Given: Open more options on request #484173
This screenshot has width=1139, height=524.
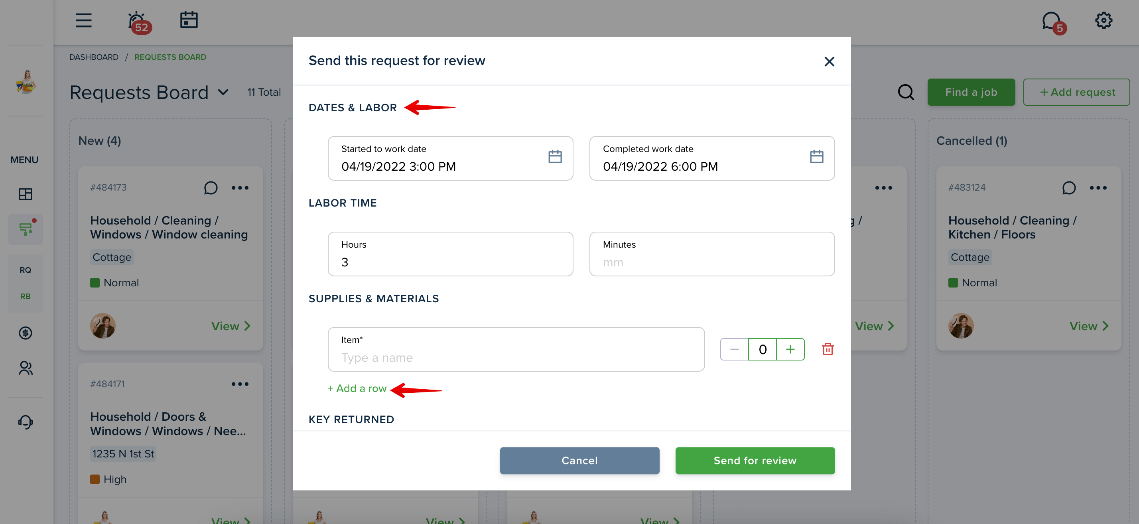Looking at the screenshot, I should [x=240, y=188].
